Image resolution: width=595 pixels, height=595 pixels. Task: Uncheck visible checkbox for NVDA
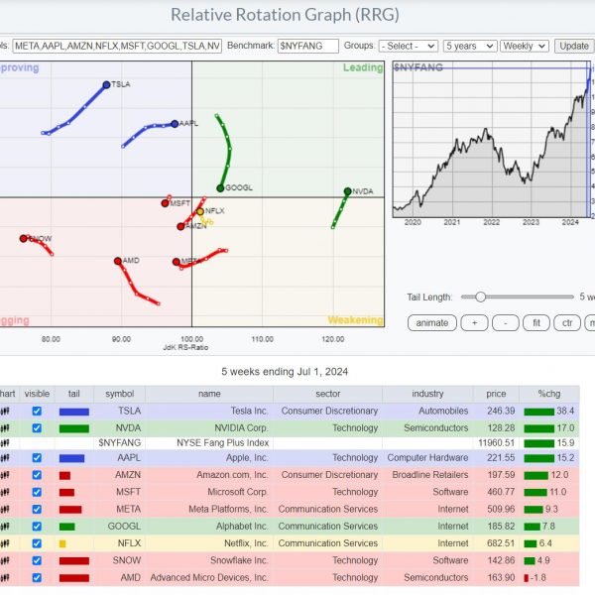(x=37, y=428)
